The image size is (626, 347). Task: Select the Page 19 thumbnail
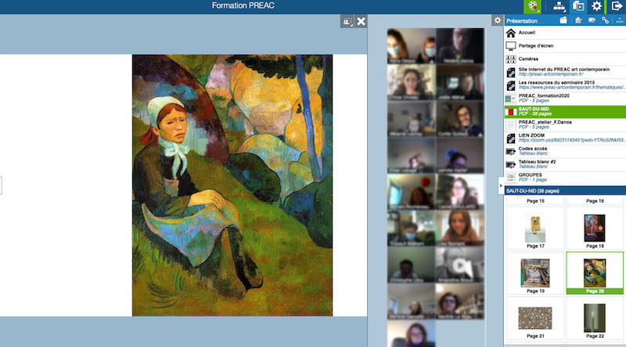[x=535, y=274]
